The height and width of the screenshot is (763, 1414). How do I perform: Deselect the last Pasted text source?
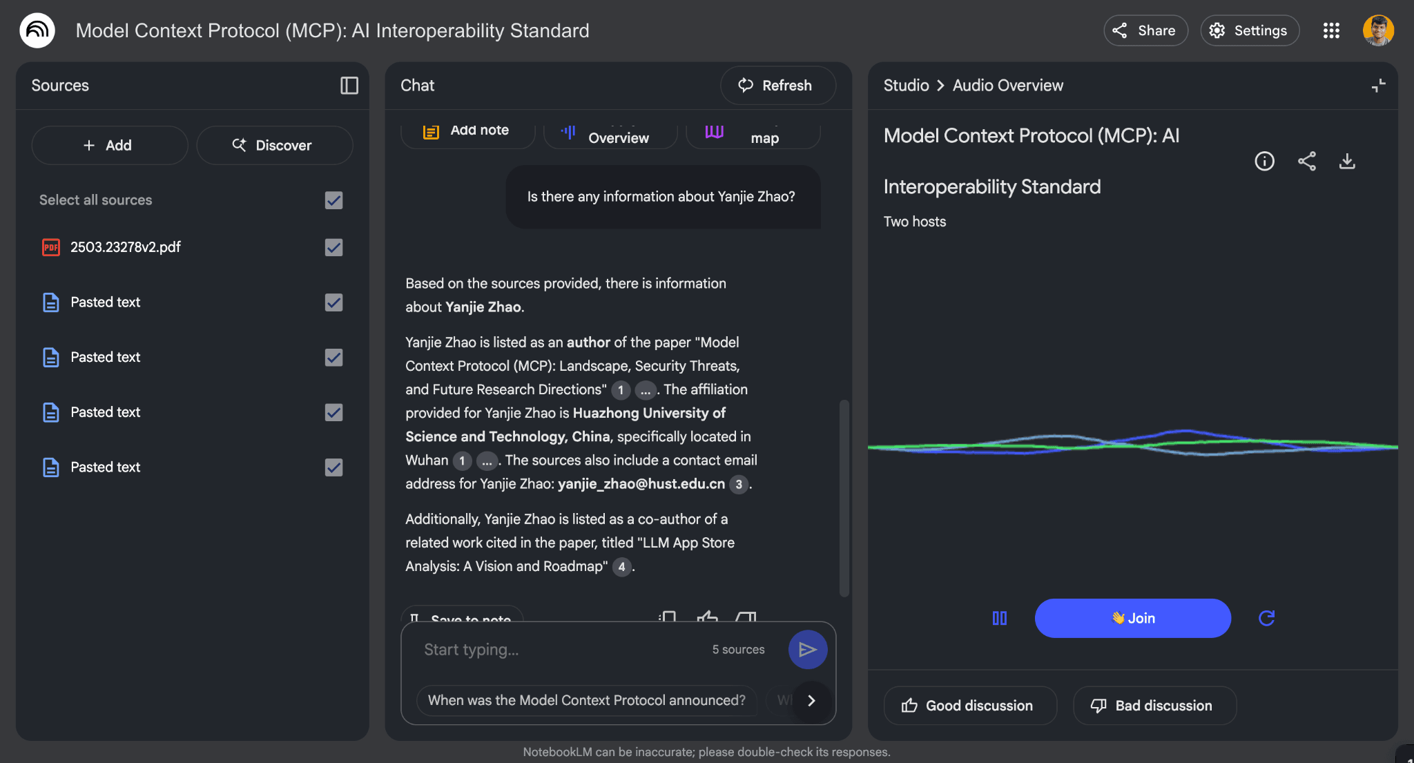pyautogui.click(x=333, y=467)
